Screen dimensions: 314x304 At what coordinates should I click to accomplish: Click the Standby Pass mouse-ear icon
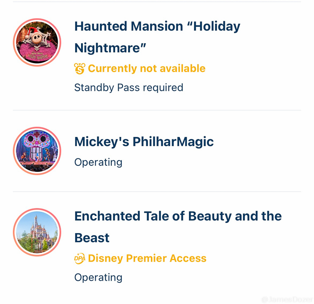coord(80,69)
